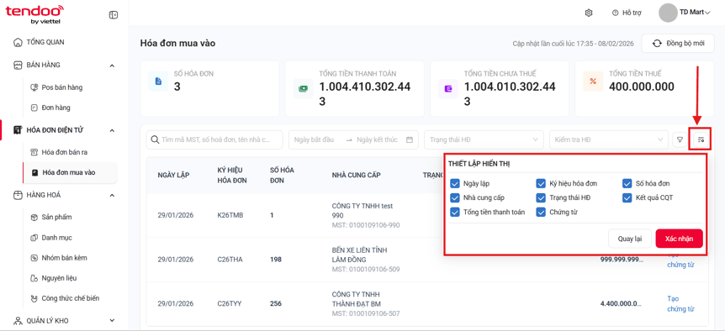The width and height of the screenshot is (725, 331).
Task: Collapse the sidebar panel toggle icon
Action: [114, 15]
